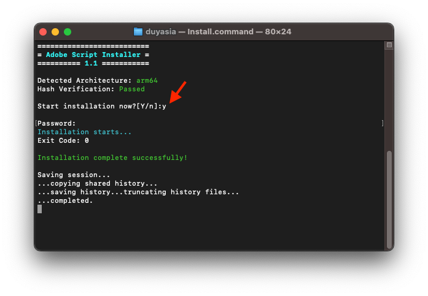Click the 'Adobe Script Installer' heading text
The height and width of the screenshot is (296, 428).
[93, 55]
